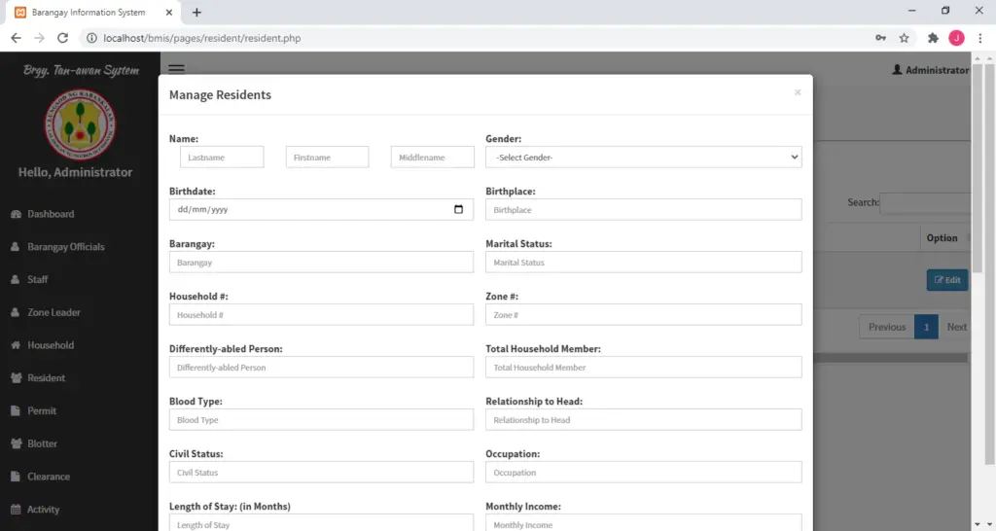Focus the Barangay input field
996x531 pixels.
click(321, 263)
